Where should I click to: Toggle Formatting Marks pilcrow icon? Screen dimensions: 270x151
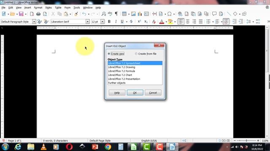[116, 14]
